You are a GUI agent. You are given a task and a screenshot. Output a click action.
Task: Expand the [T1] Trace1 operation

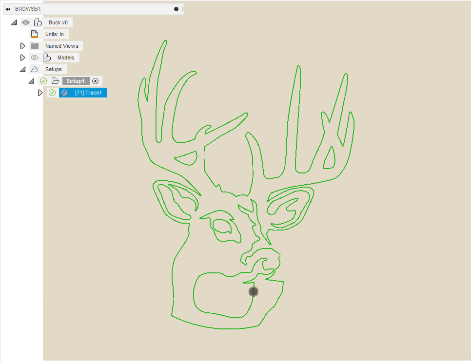(40, 92)
